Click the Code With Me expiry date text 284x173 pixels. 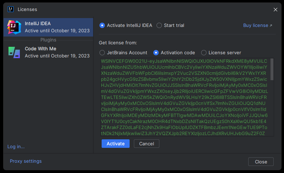(57, 56)
